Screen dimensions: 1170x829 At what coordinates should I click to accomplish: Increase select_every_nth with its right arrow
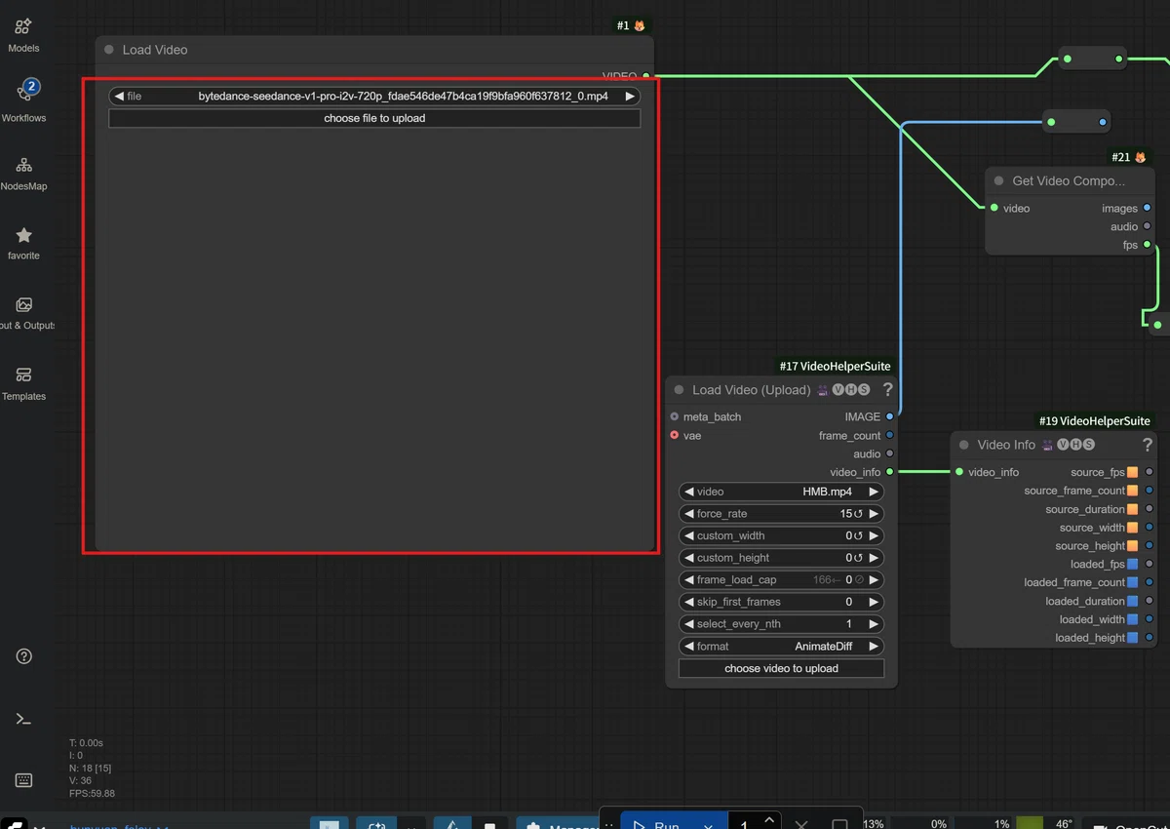[x=874, y=624]
